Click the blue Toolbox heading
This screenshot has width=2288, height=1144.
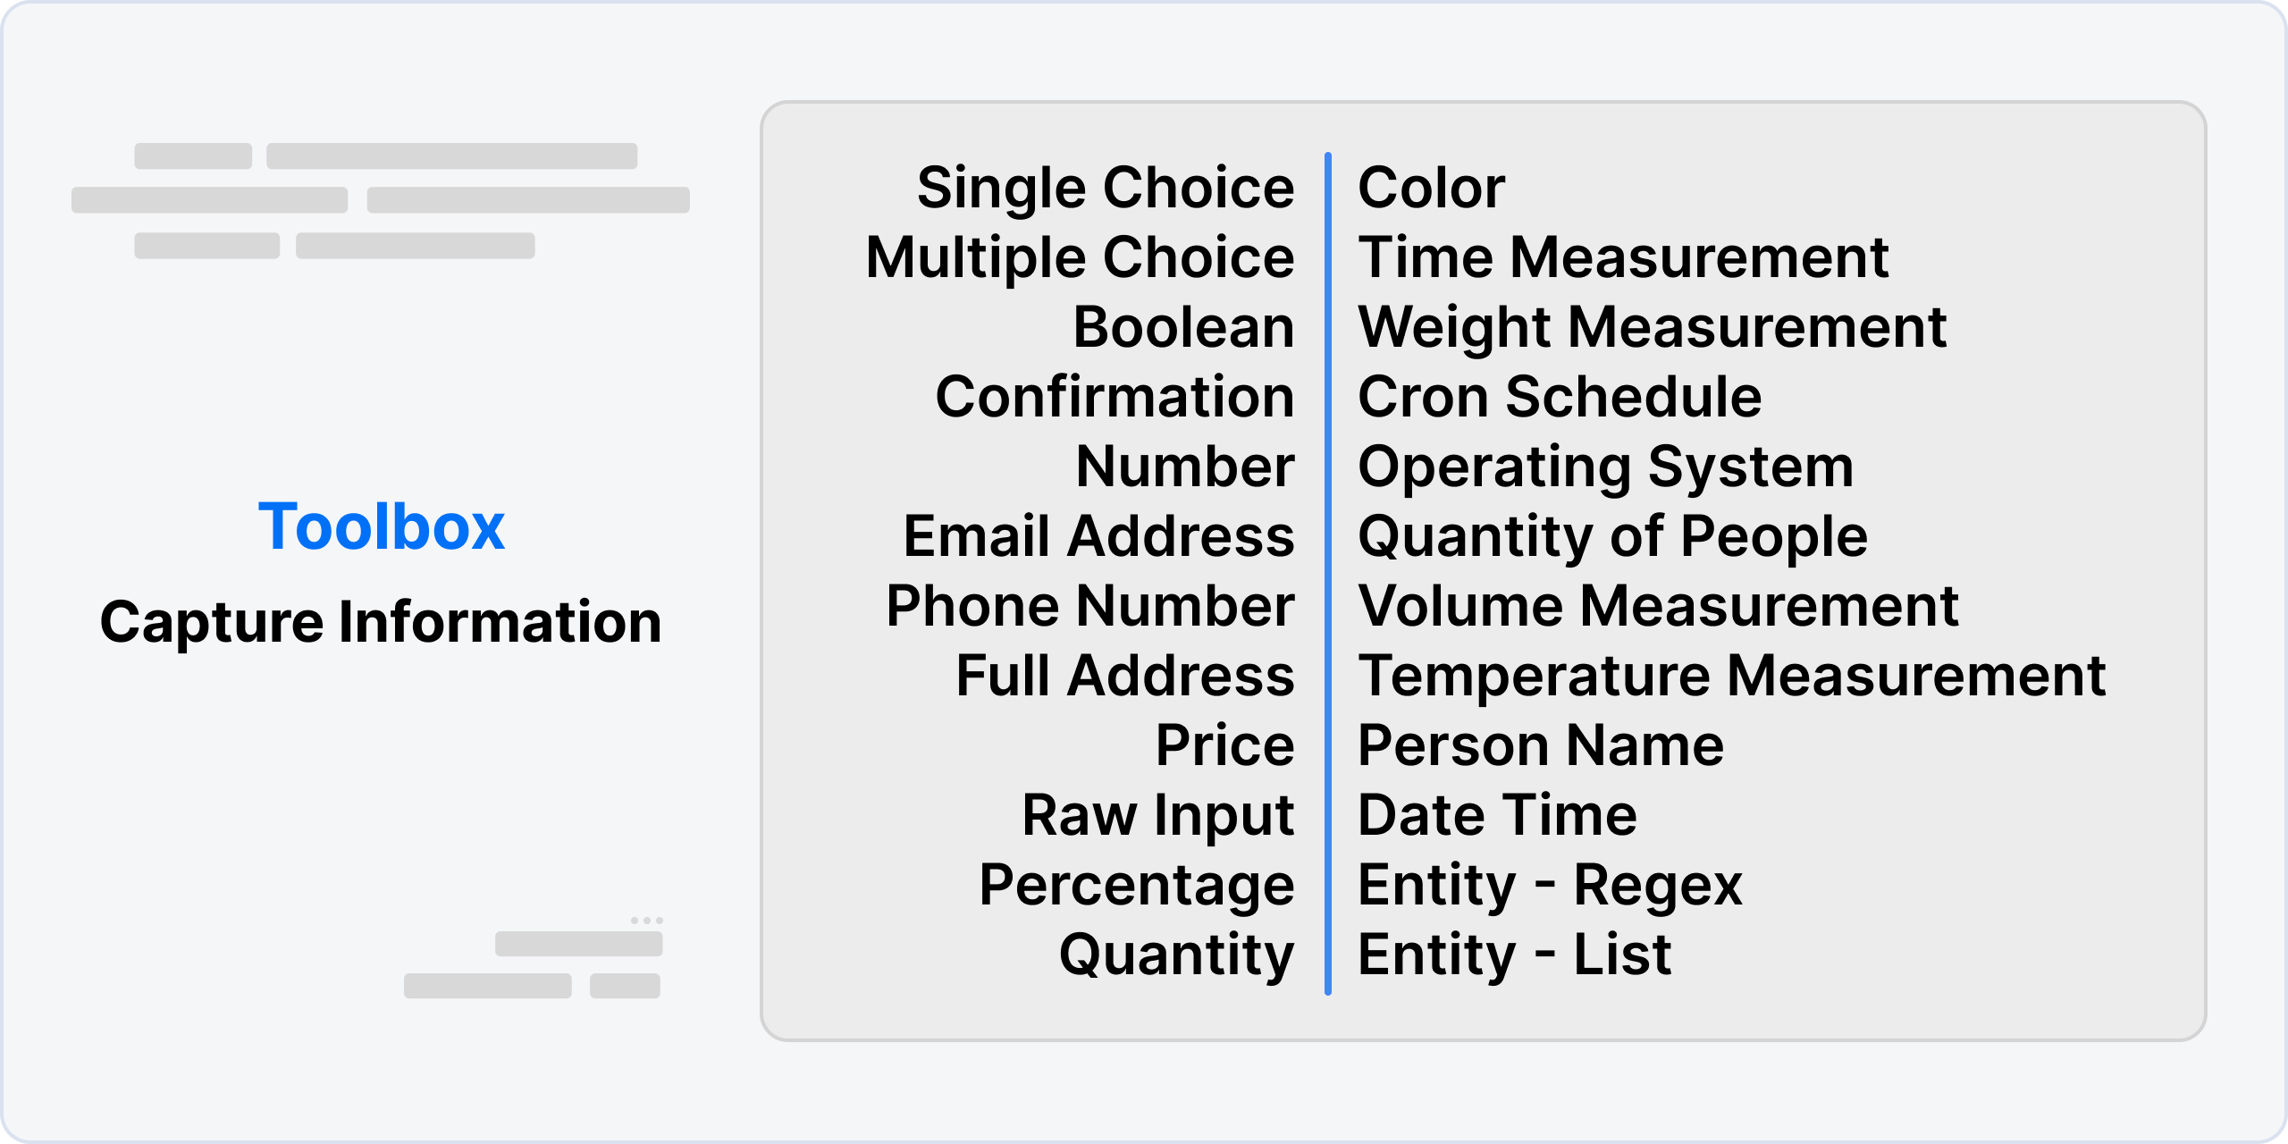tap(382, 527)
